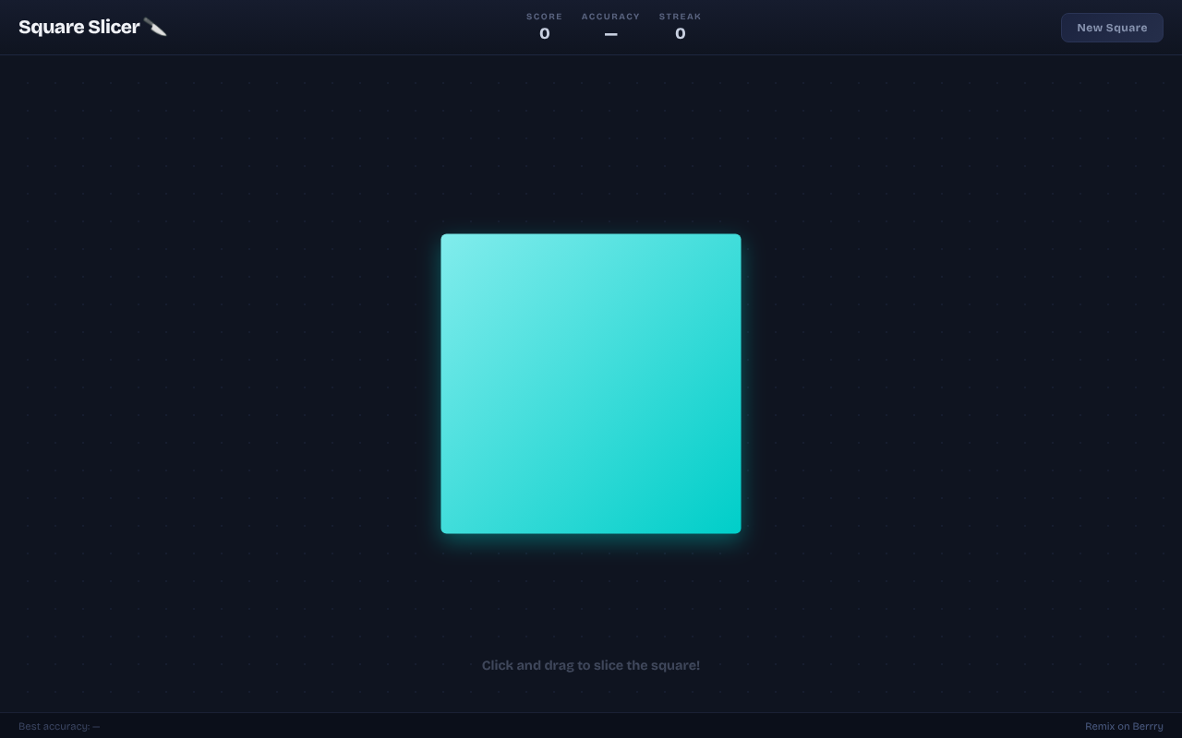The image size is (1182, 738).
Task: Click the instruction text about slicing
Action: (x=591, y=665)
